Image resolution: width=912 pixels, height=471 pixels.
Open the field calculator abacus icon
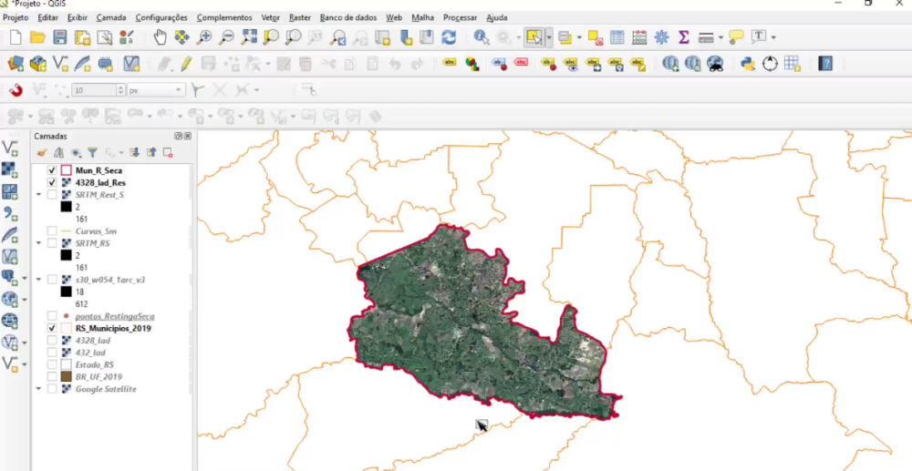coord(639,37)
